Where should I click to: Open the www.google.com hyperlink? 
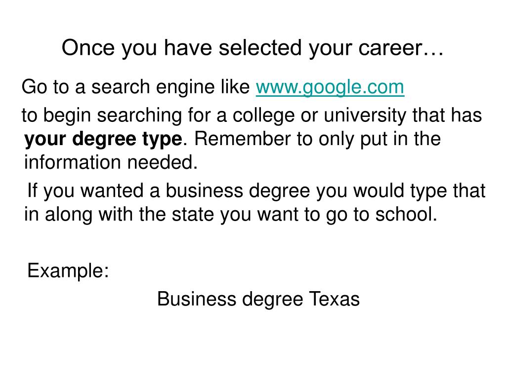click(x=330, y=87)
